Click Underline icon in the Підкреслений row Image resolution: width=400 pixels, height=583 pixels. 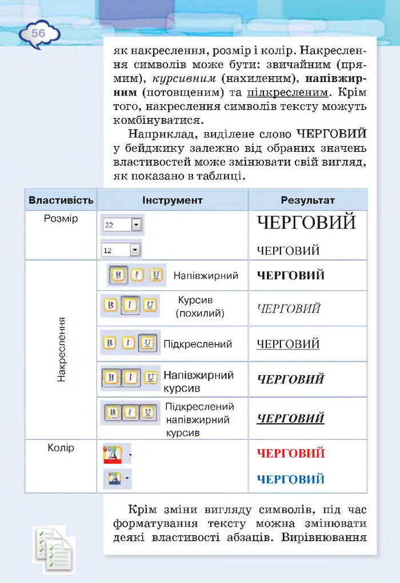(147, 343)
